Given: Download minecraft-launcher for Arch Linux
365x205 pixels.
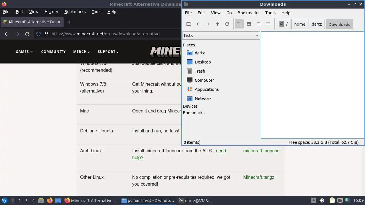Looking at the screenshot, I should [262, 151].
